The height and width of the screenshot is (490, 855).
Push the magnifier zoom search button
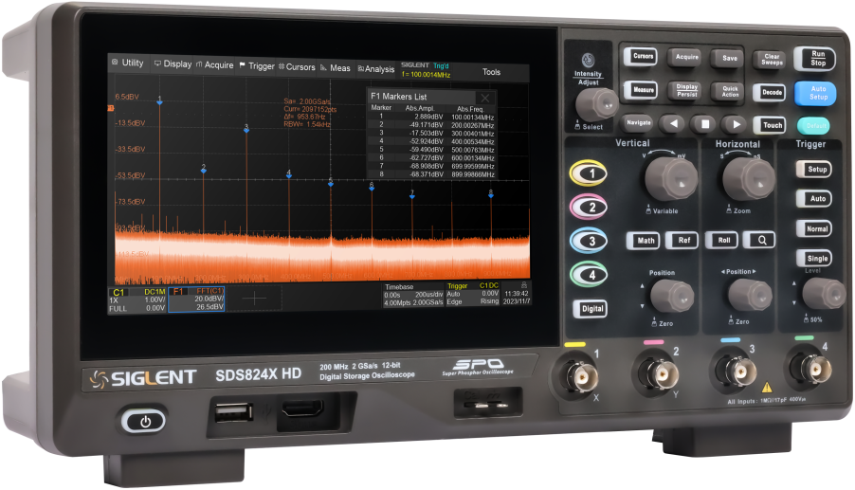point(761,241)
